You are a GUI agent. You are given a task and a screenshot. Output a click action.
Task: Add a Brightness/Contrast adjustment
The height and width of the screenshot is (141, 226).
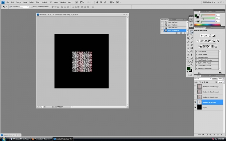[202, 36]
